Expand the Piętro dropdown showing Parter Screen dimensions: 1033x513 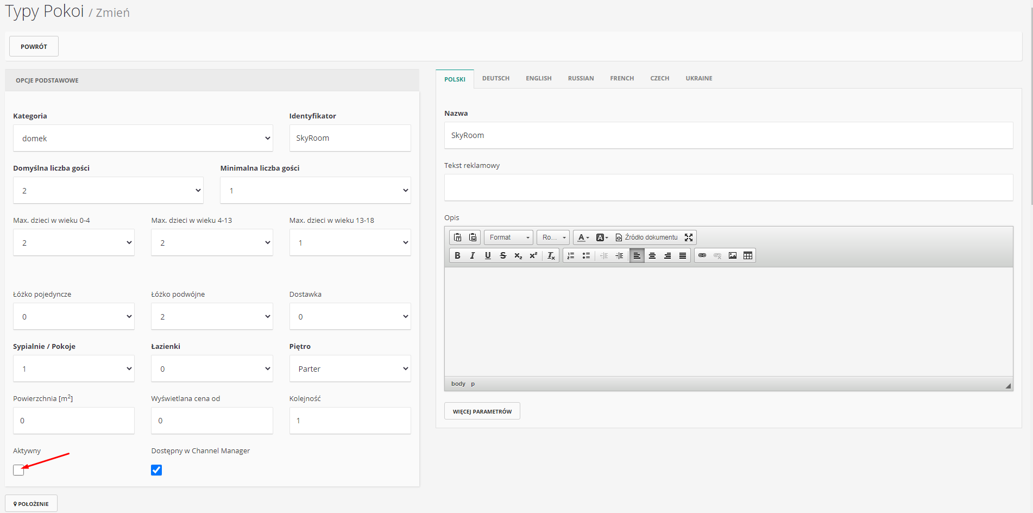point(350,369)
